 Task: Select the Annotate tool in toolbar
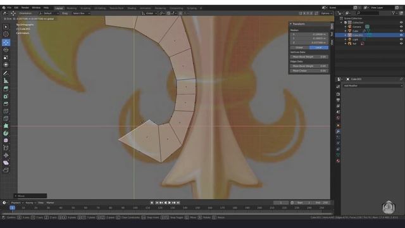(6, 73)
